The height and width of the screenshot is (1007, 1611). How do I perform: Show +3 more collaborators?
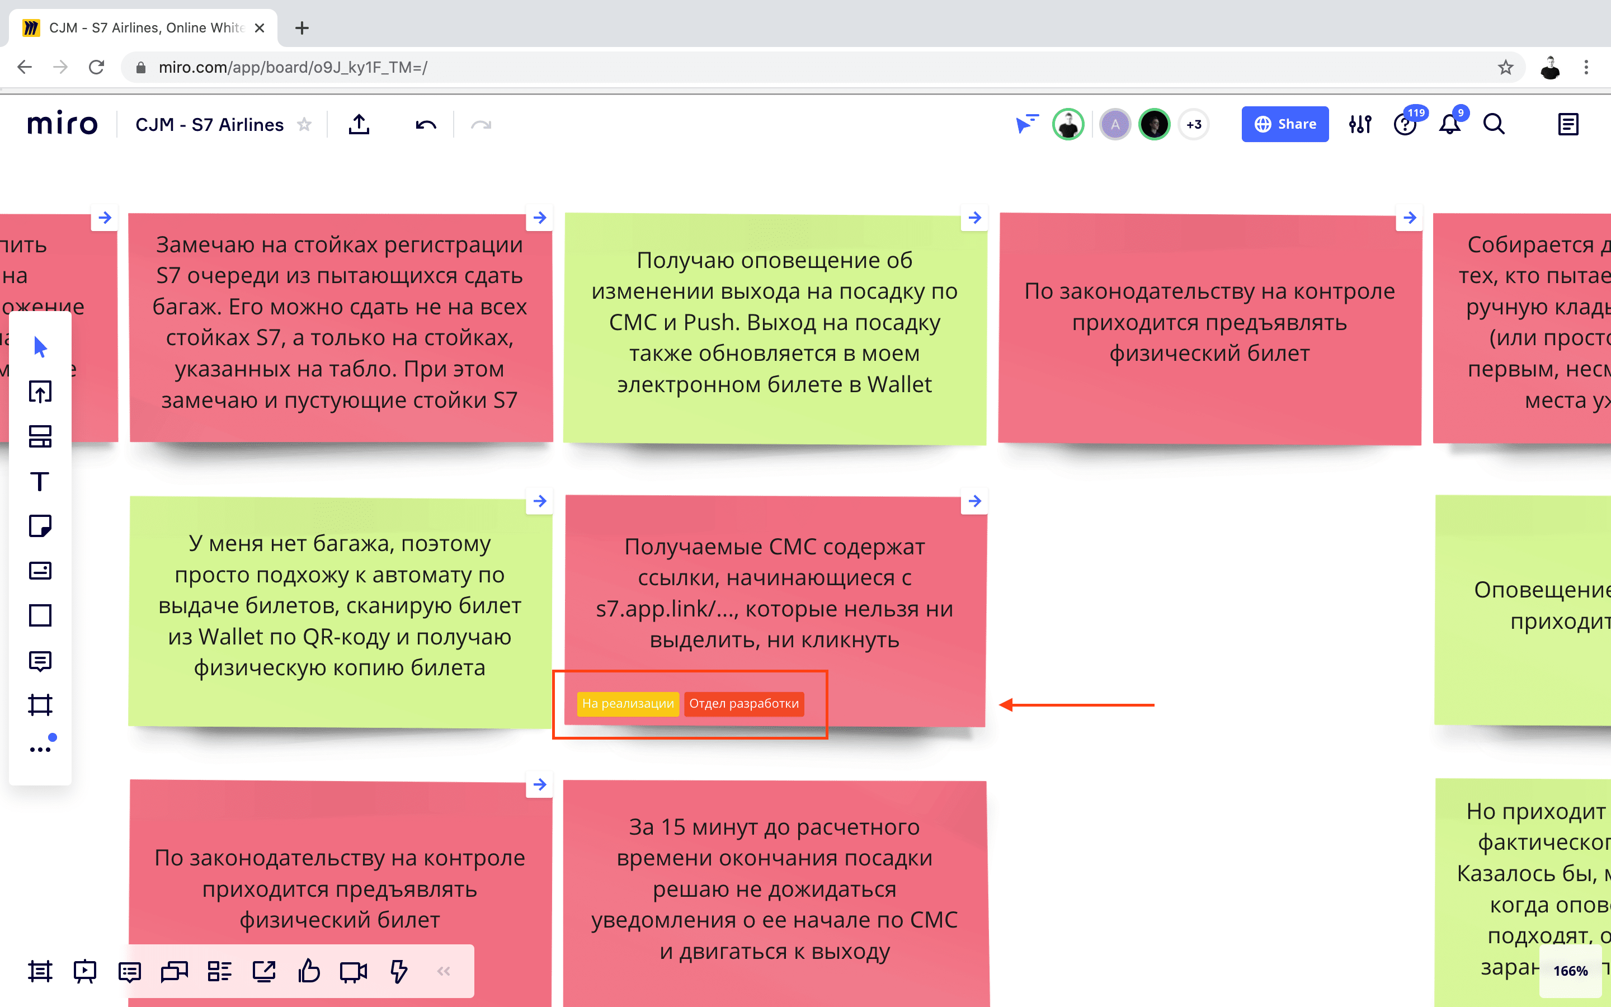(x=1194, y=125)
